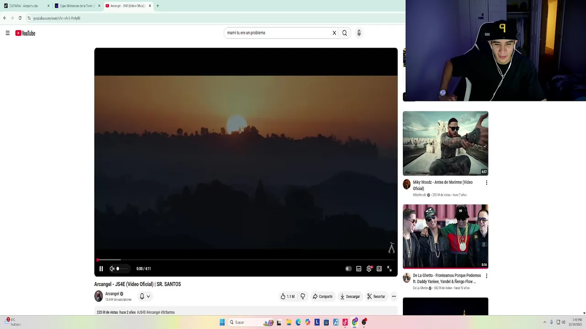Open the three-dot more actions under the video
This screenshot has height=329, width=586.
coord(394,297)
